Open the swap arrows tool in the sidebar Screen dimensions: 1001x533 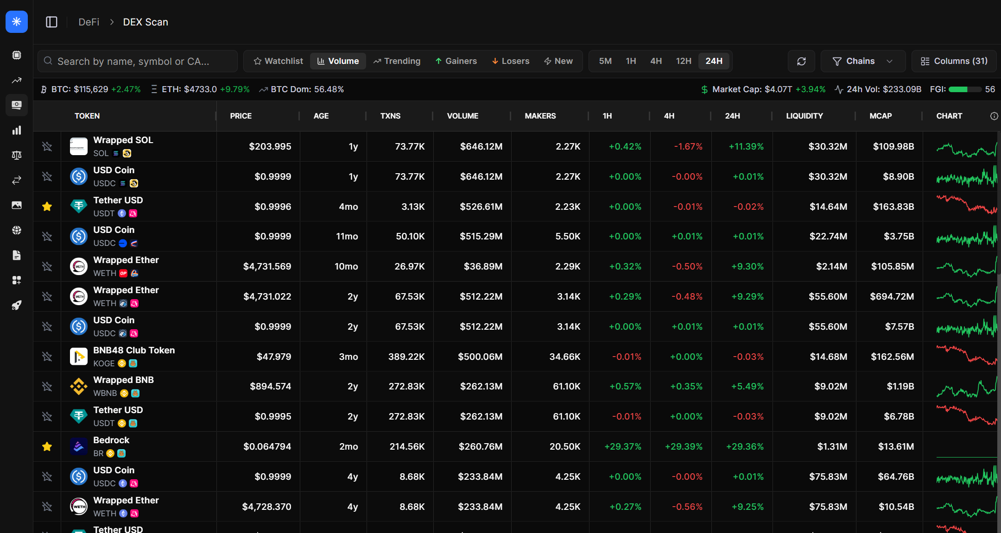(17, 180)
